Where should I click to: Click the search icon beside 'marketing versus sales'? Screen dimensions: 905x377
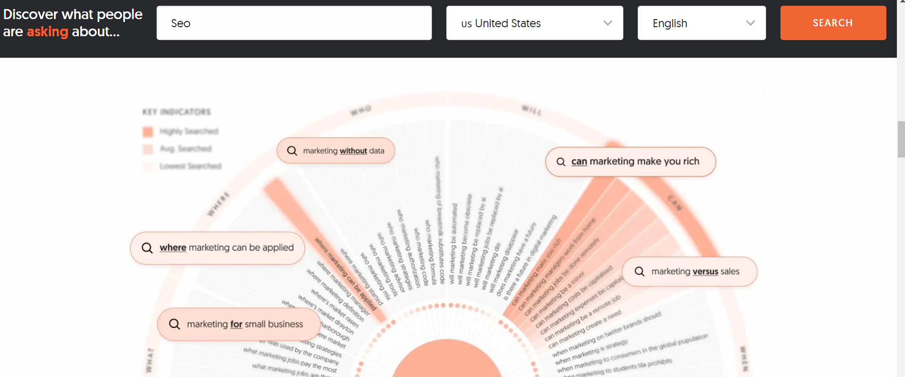point(640,272)
